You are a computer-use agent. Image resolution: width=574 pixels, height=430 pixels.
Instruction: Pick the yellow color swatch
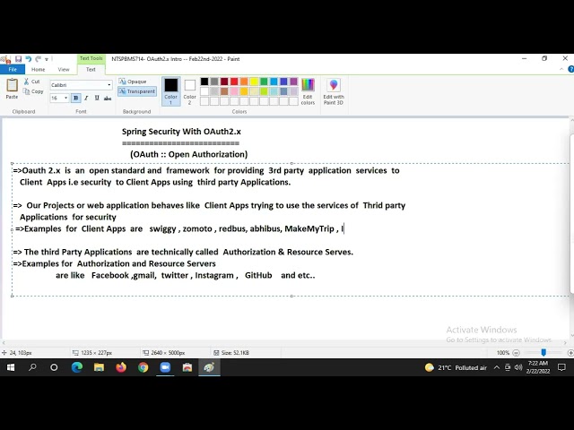[254, 82]
